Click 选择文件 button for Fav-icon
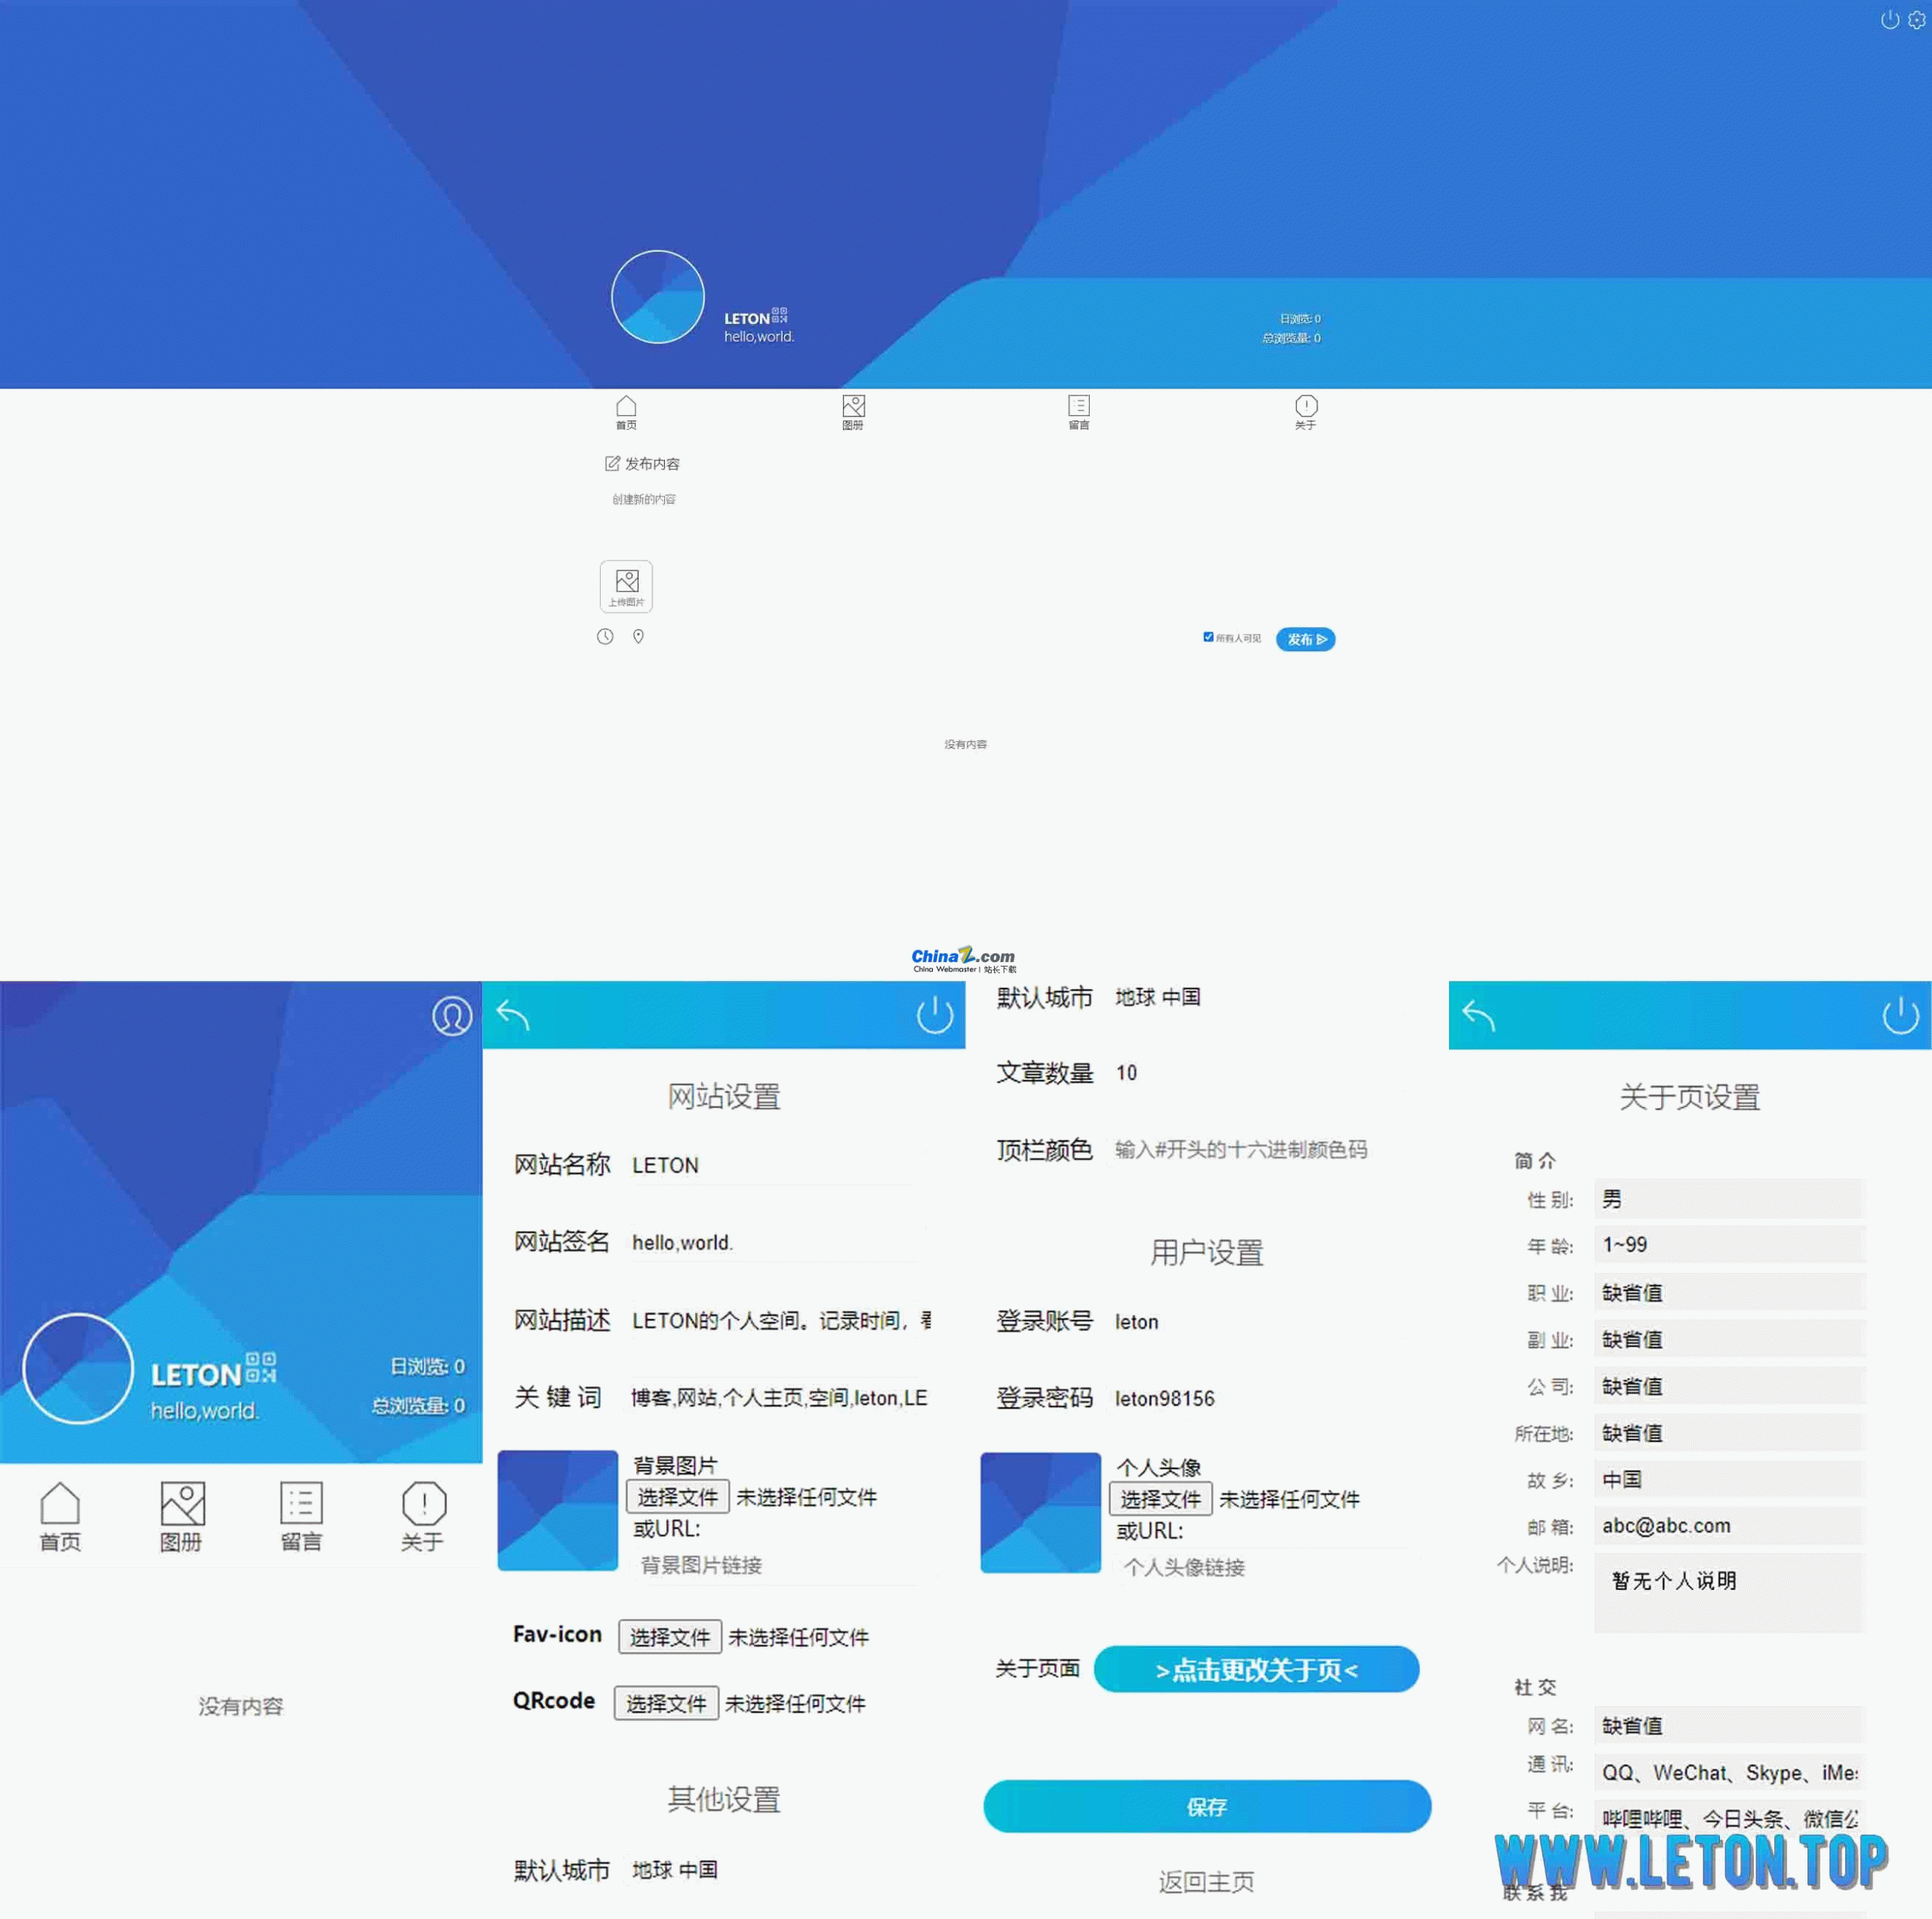This screenshot has width=1932, height=1919. [x=670, y=1637]
